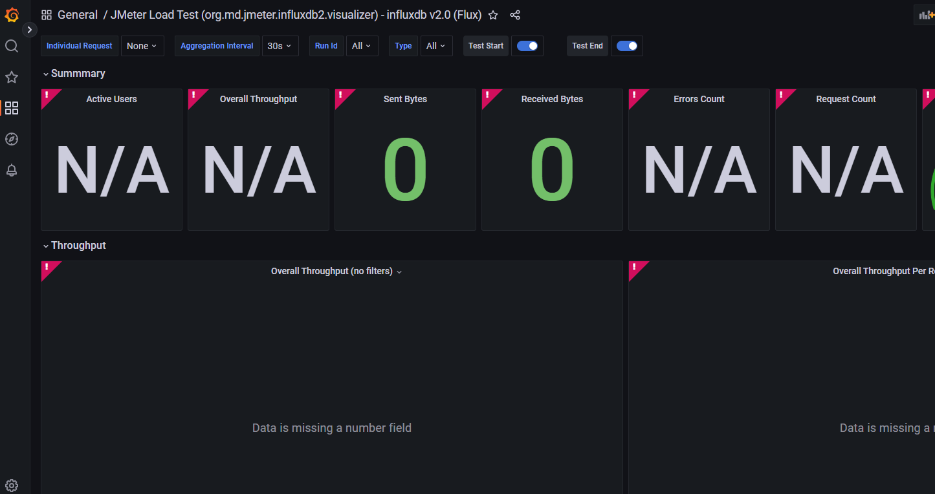Show error on Received Bytes panel

pos(489,96)
